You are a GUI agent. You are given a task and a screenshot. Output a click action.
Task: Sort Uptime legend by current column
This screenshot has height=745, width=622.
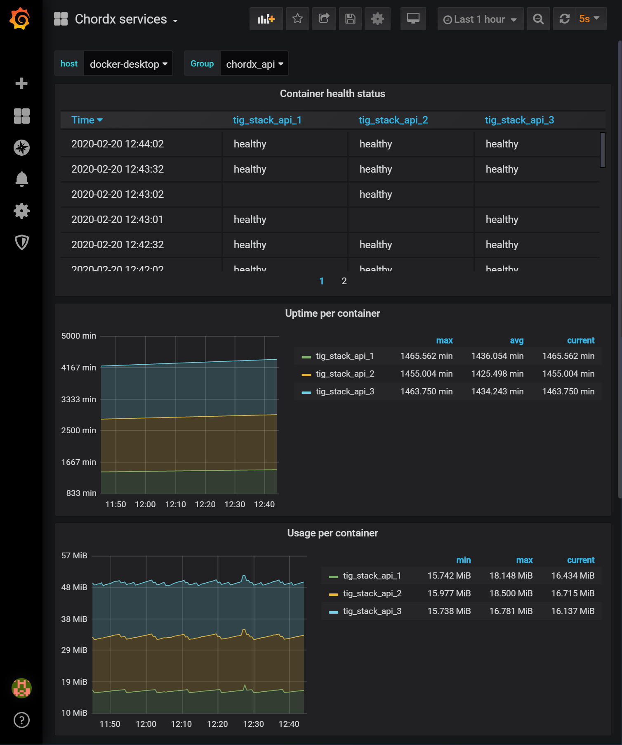coord(581,341)
